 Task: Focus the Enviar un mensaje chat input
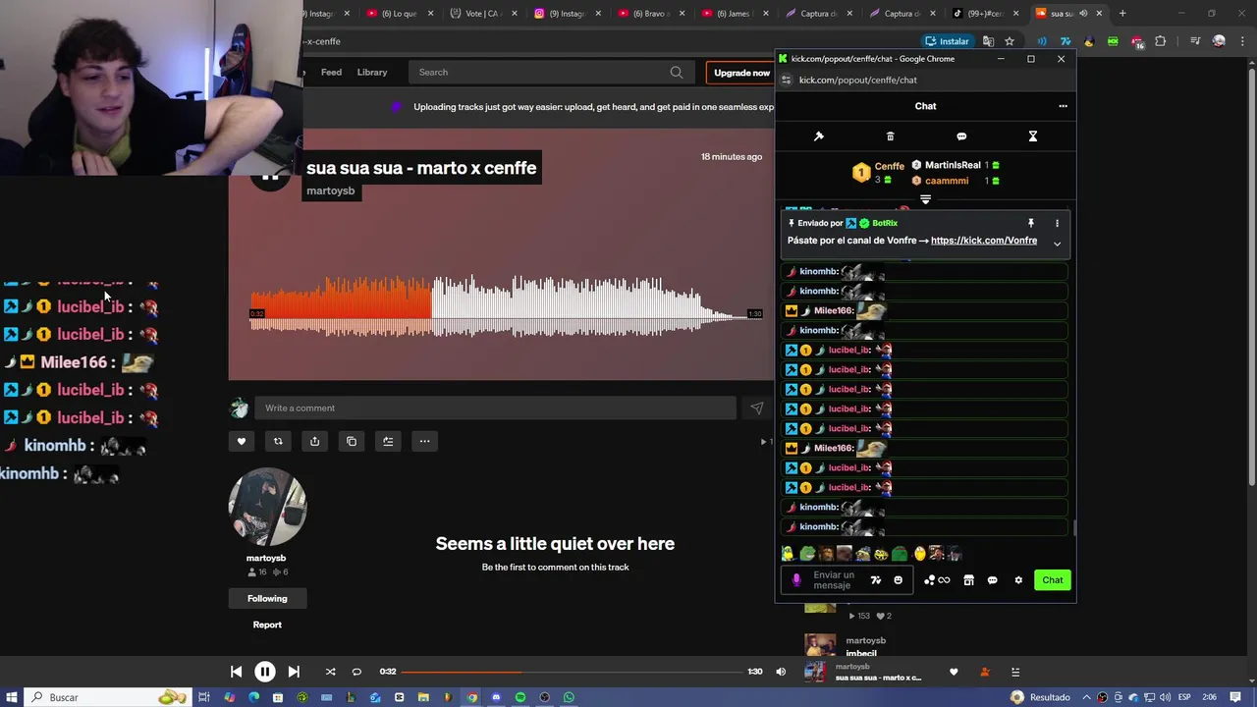836,580
